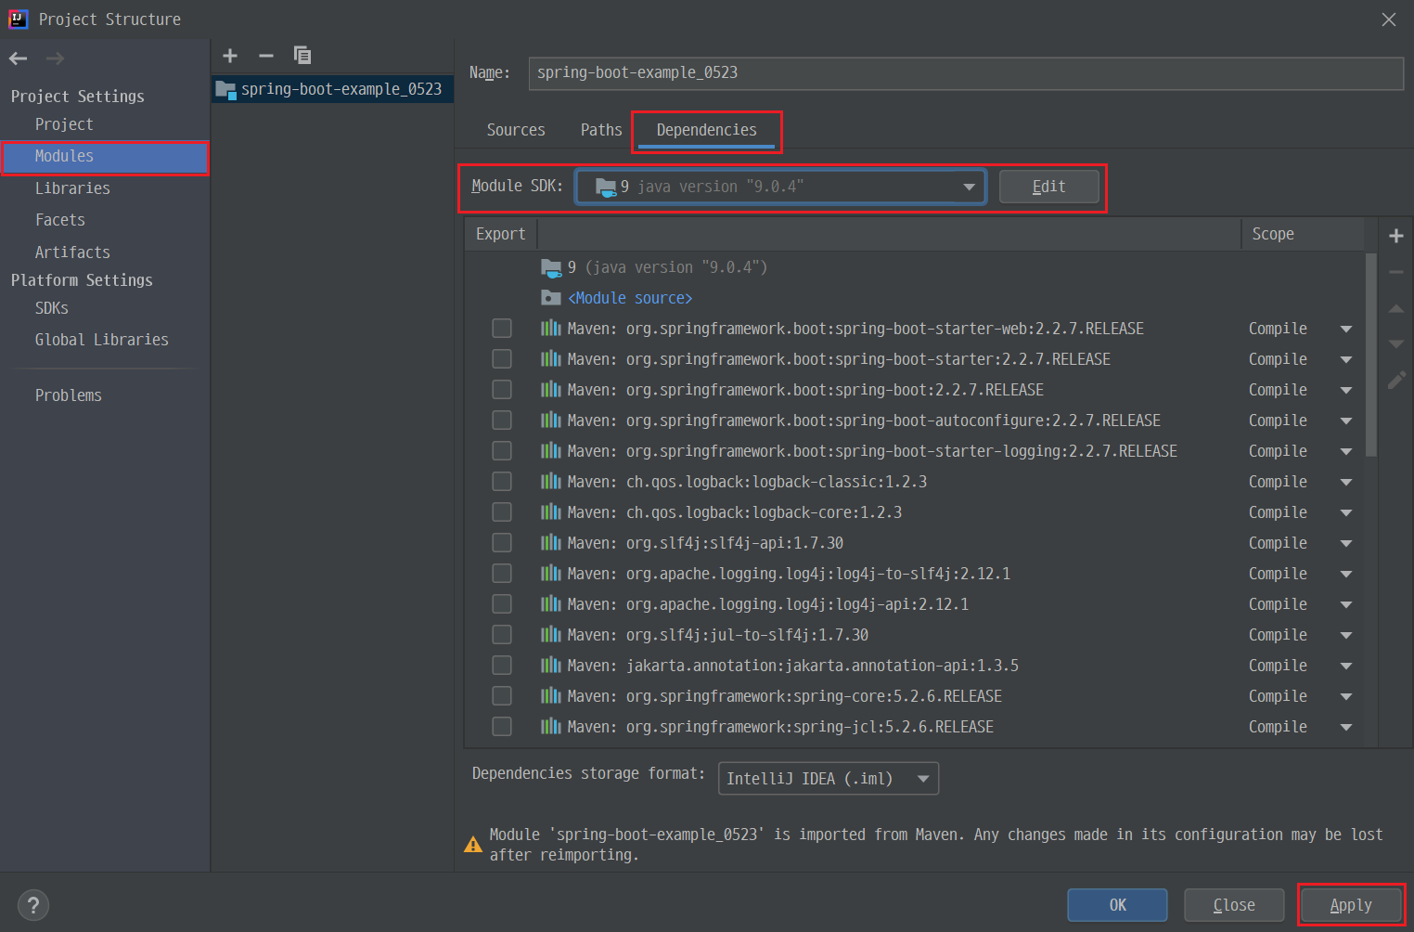Click the Close button at bottom
1414x932 pixels.
point(1234,905)
